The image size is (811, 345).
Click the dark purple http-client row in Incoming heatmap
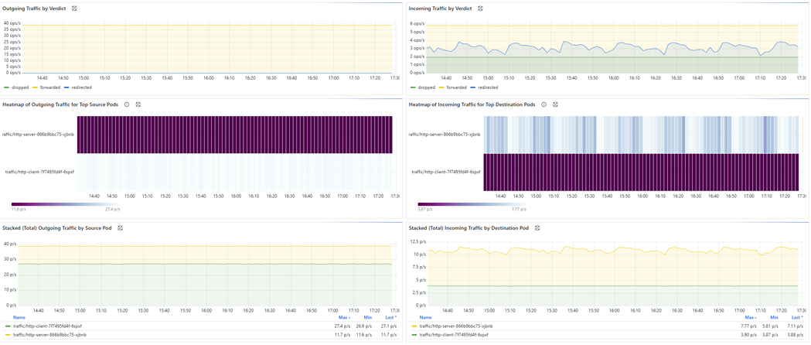641,172
